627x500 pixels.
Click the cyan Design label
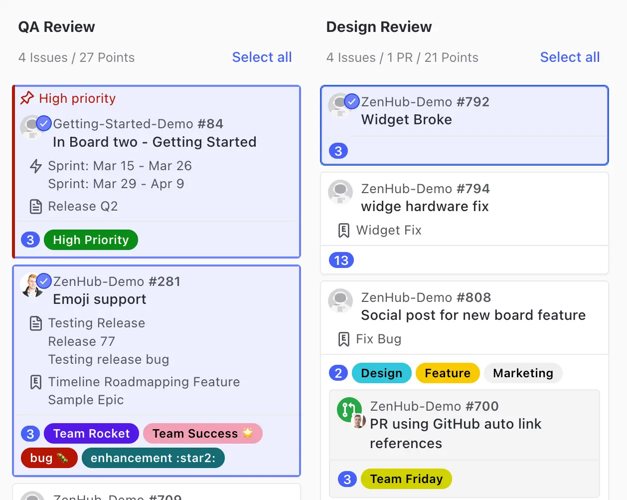coord(382,373)
